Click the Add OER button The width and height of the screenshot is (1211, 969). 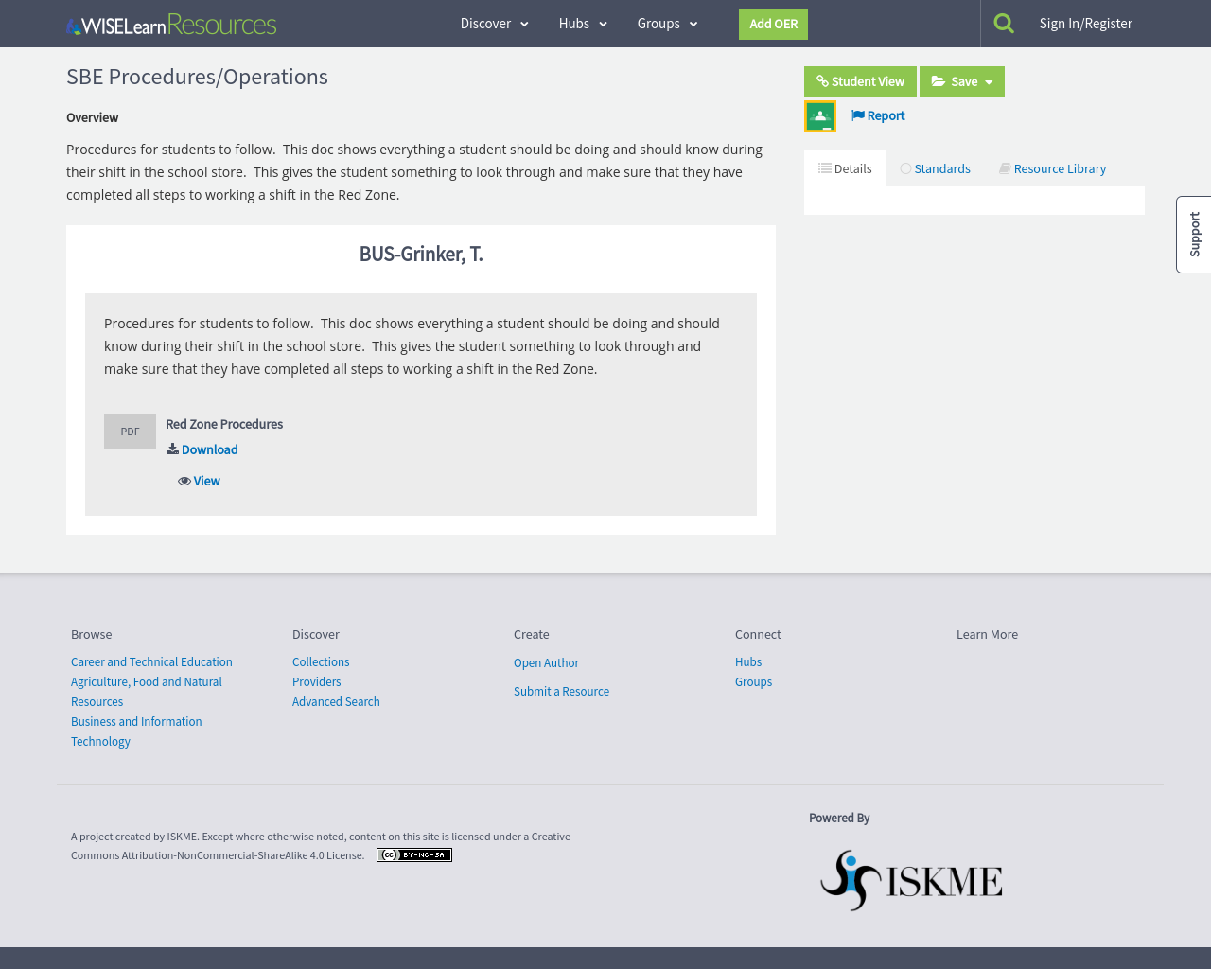pyautogui.click(x=773, y=24)
